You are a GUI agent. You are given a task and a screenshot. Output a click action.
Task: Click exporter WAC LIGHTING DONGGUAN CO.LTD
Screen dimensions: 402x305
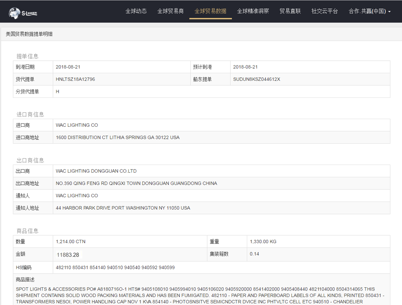click(96, 171)
